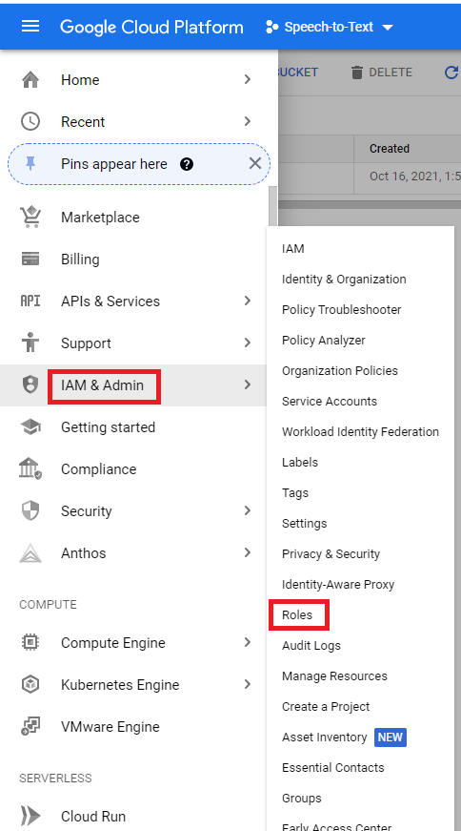This screenshot has height=831, width=461.
Task: Expand the Security submenu chevron
Action: (x=248, y=510)
